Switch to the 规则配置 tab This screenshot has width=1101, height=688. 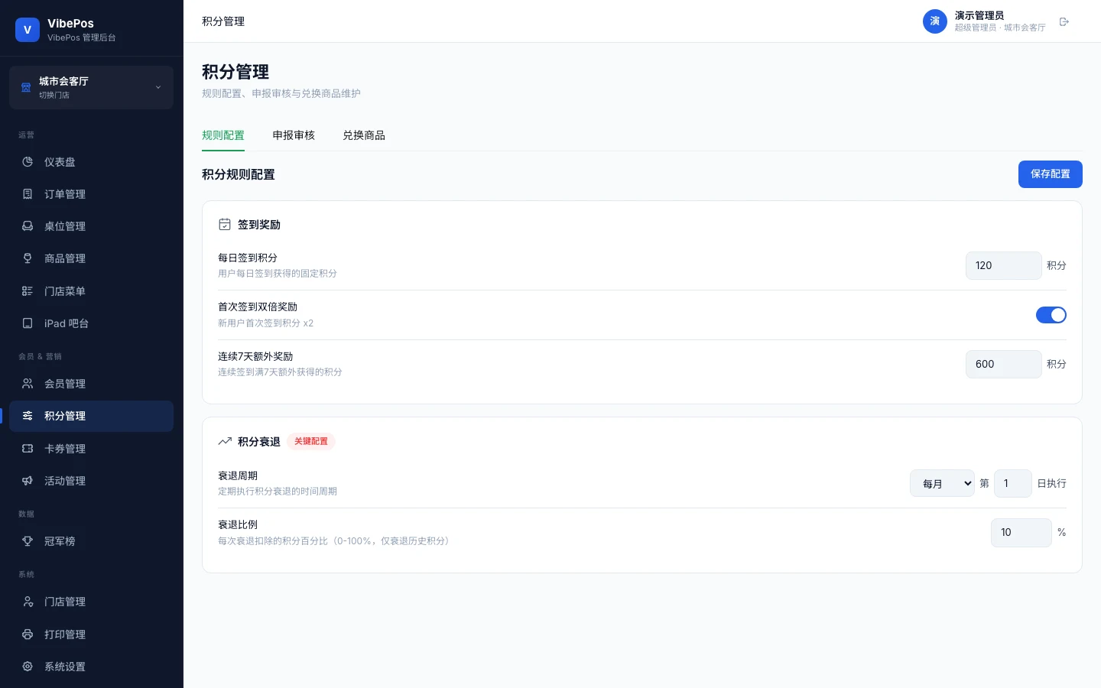click(223, 135)
